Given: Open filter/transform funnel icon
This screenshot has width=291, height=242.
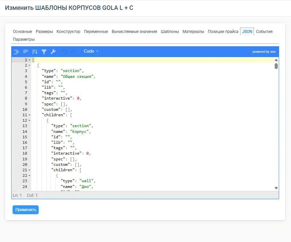Looking at the screenshot, I should point(44,52).
